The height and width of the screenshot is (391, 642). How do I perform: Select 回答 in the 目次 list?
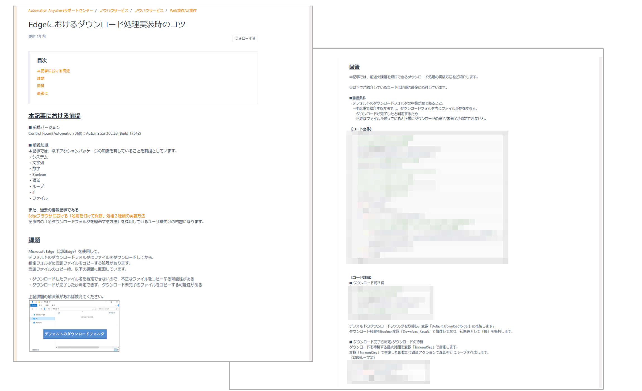(41, 86)
